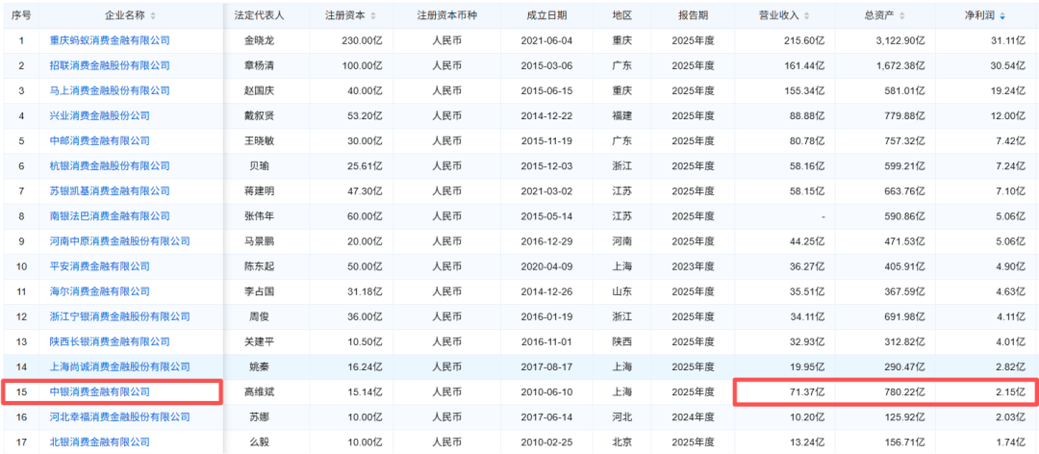Screen dimensions: 1039x454
Task: Select region 河南 cell
Action: 622,241
